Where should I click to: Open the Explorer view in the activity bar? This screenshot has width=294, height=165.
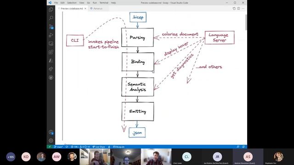tap(51, 10)
